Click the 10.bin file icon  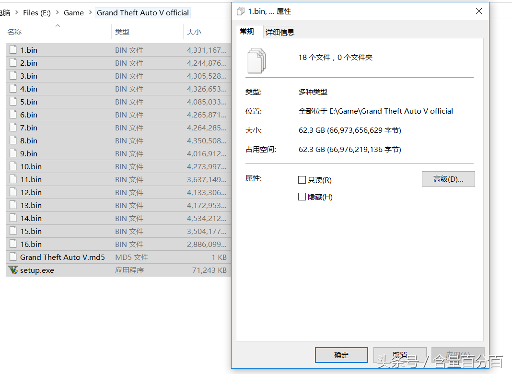[x=13, y=166]
